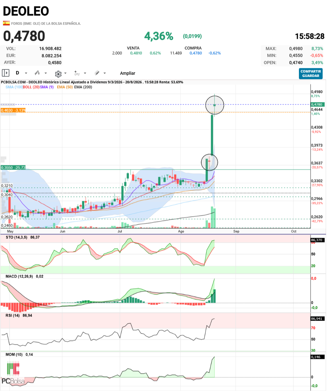Click the VENTA price 0,4810
This screenshot has height=391, width=327.
(x=136, y=53)
